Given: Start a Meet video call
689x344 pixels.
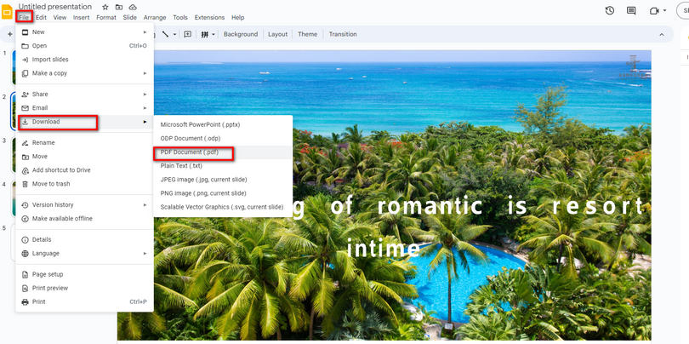Looking at the screenshot, I should click(654, 10).
